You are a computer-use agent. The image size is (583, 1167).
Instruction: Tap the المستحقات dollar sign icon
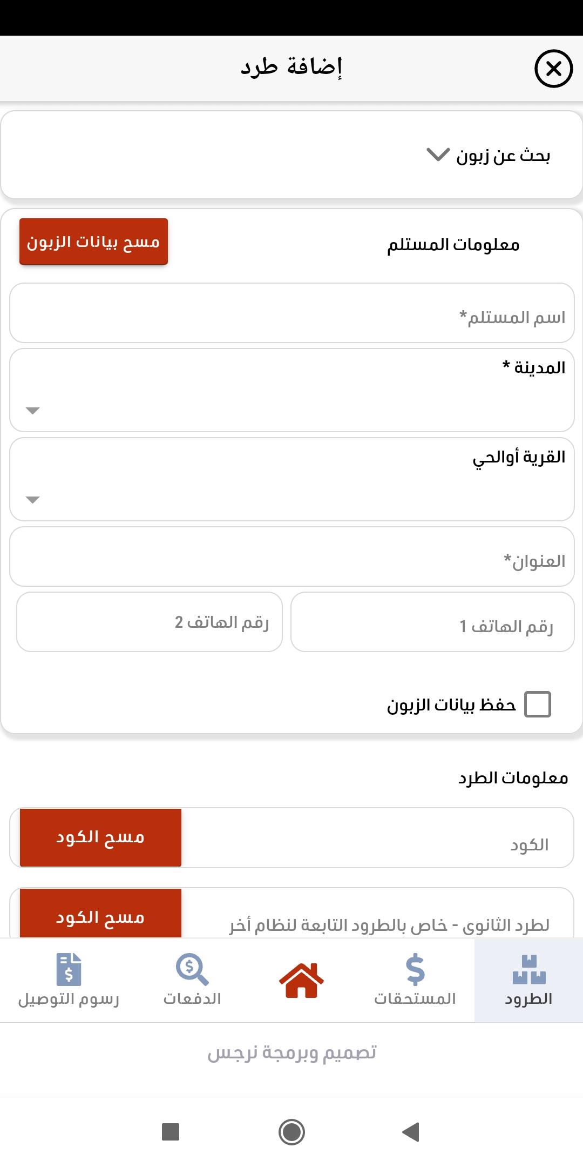pyautogui.click(x=415, y=970)
